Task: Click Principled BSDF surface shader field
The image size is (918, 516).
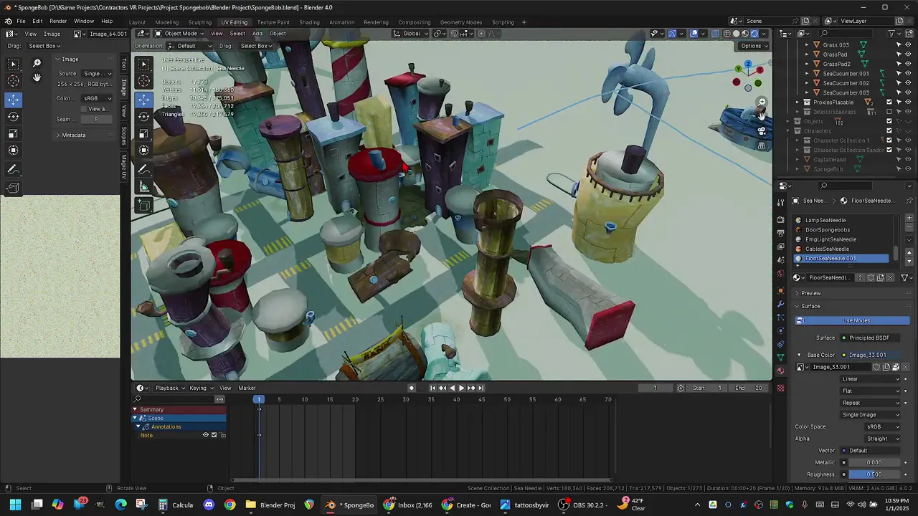Action: click(871, 338)
